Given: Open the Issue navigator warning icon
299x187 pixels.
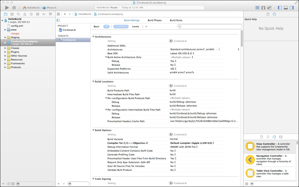Looking at the screenshot, I should tap(25, 14).
